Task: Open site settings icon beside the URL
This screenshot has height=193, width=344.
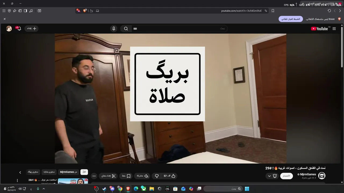Action: (x=266, y=11)
